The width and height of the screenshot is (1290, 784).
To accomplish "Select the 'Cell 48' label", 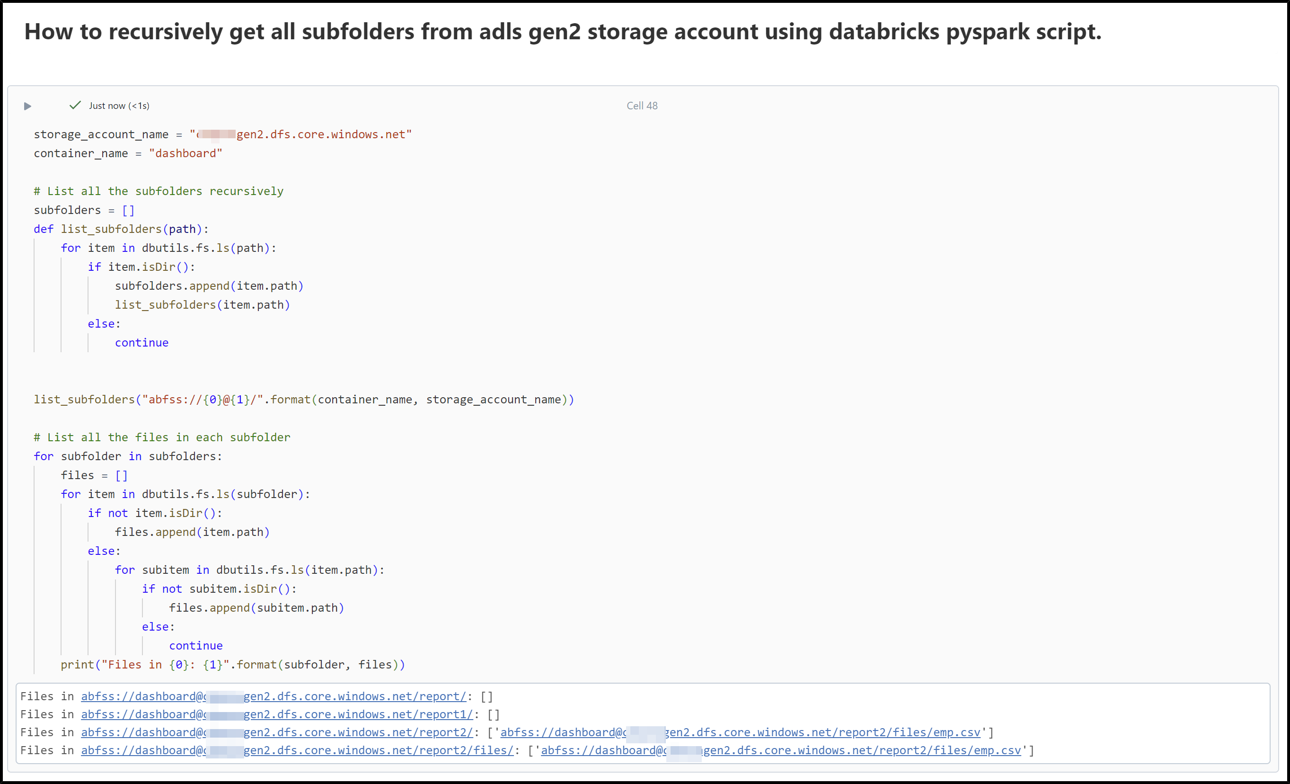I will coord(641,105).
